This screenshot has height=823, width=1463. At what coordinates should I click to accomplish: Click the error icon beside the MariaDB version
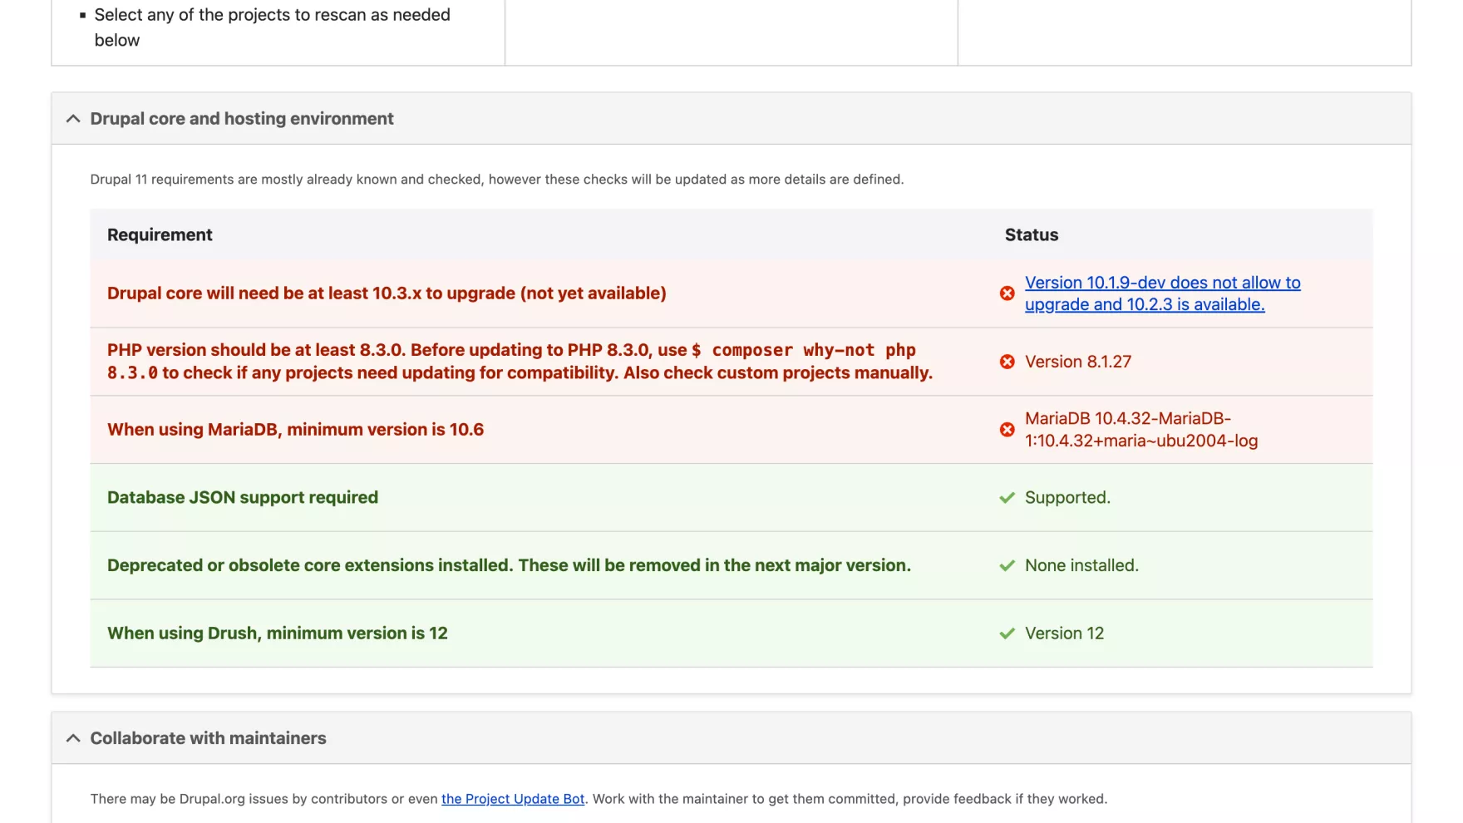click(1007, 430)
